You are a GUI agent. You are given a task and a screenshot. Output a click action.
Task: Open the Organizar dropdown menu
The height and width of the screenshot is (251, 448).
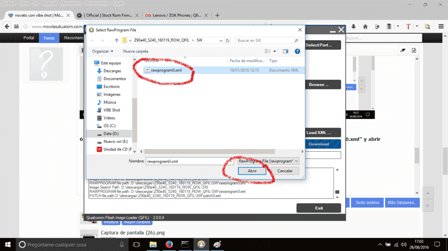click(102, 51)
